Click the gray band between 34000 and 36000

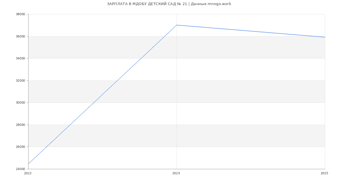pyautogui.click(x=177, y=47)
